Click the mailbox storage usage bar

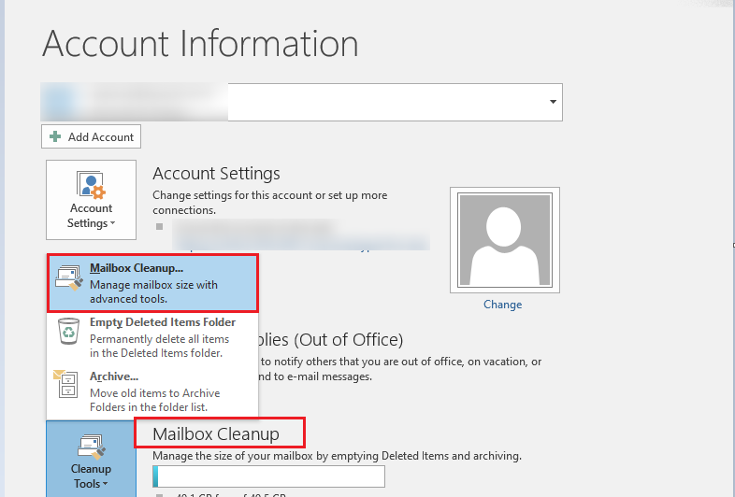click(268, 477)
